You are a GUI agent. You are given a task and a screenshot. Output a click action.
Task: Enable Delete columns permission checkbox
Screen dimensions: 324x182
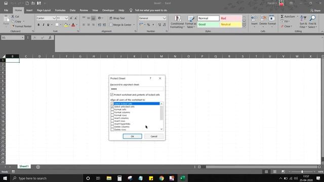pyautogui.click(x=112, y=127)
